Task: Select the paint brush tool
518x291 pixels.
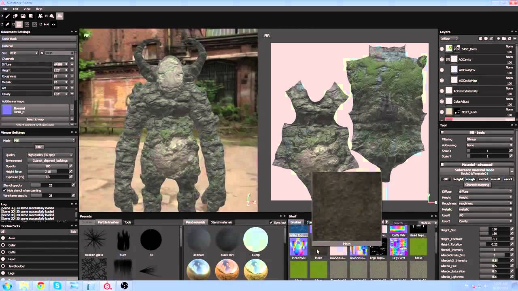Action: click(x=8, y=16)
